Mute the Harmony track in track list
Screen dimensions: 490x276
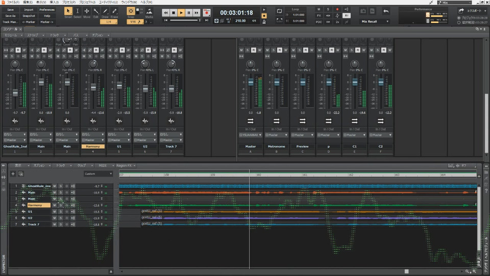pyautogui.click(x=55, y=205)
